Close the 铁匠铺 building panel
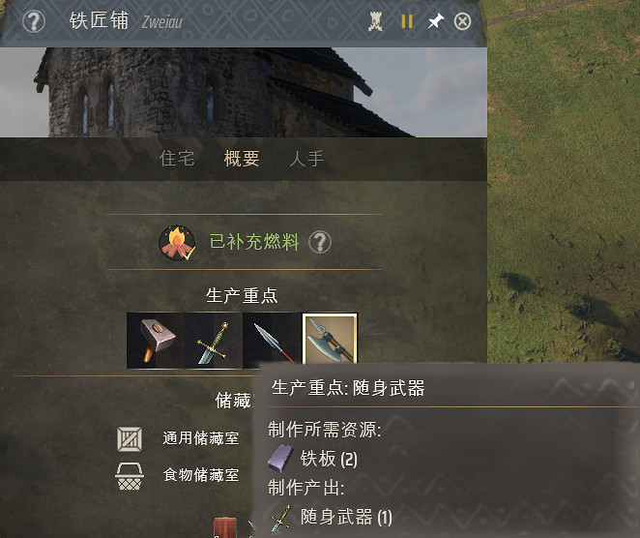 point(462,21)
